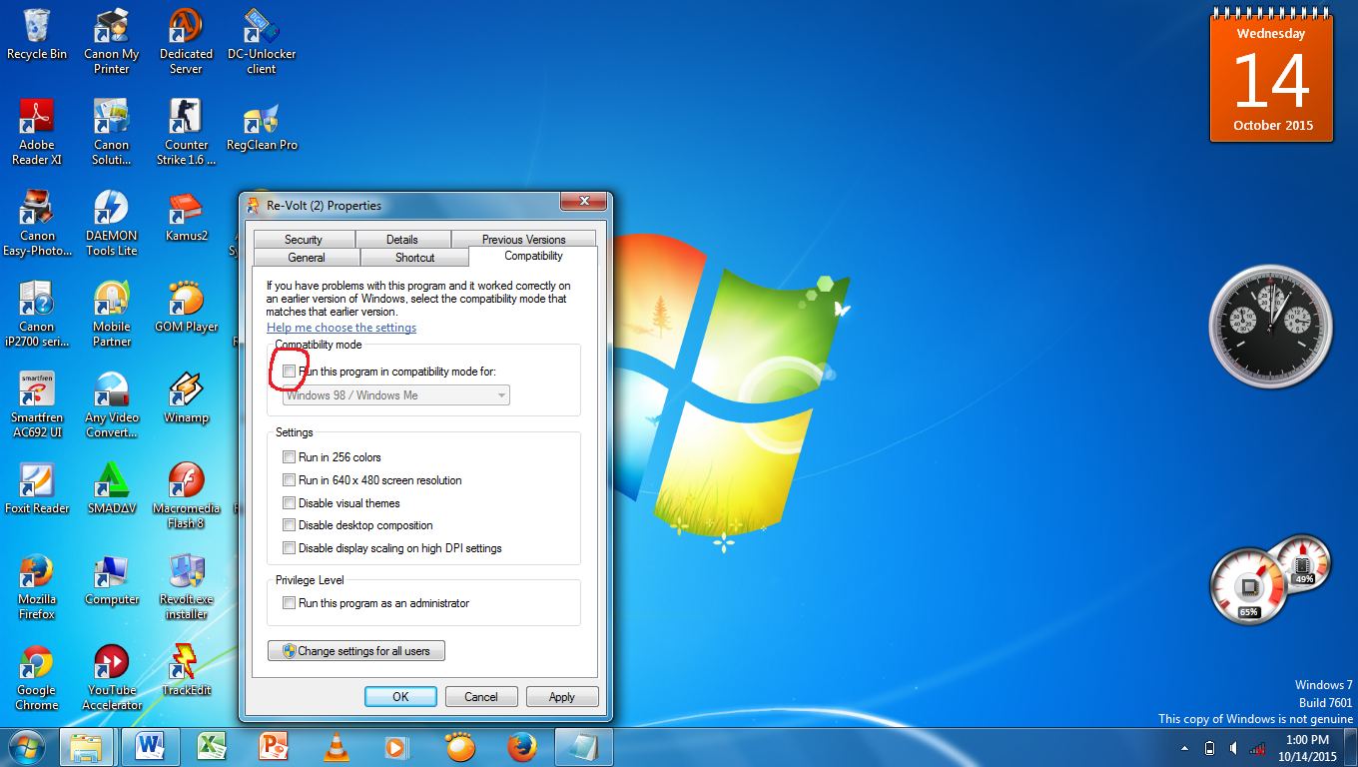Click the taskbar clock showing 1:00 PM
Screen dimensions: 1358x767
click(x=1307, y=748)
